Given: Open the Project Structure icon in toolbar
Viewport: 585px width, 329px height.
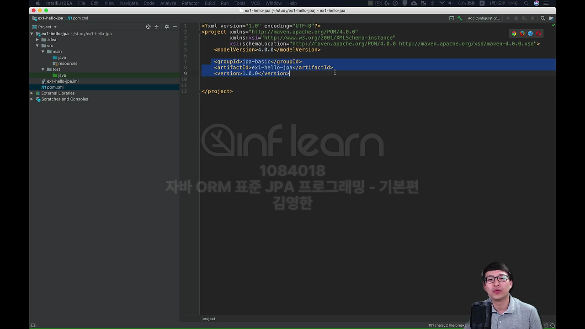Looking at the screenshot, I should coord(551,18).
